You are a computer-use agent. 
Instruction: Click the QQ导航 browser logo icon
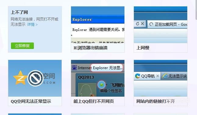(138, 76)
